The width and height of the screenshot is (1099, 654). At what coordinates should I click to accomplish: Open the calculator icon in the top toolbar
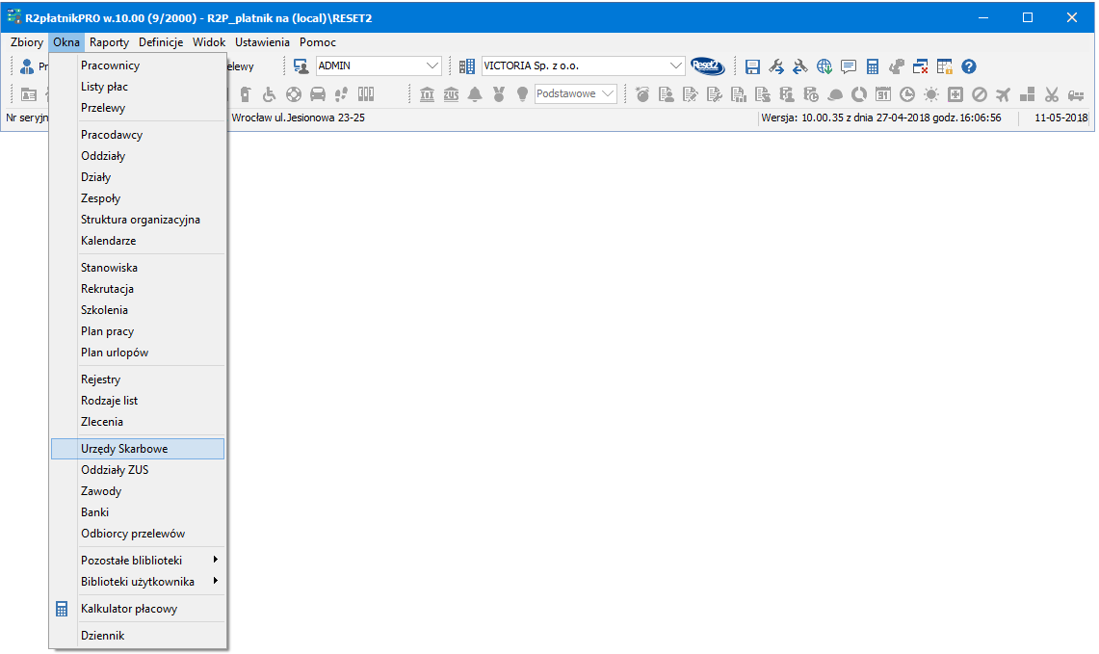pyautogui.click(x=873, y=66)
